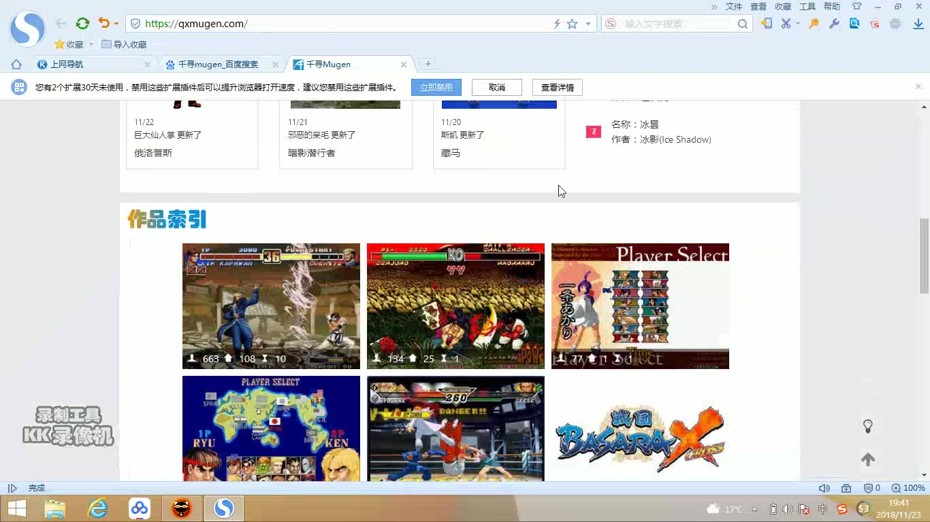Image resolution: width=930 pixels, height=522 pixels.
Task: Click the blue magnifier document icon
Action: tap(854, 24)
